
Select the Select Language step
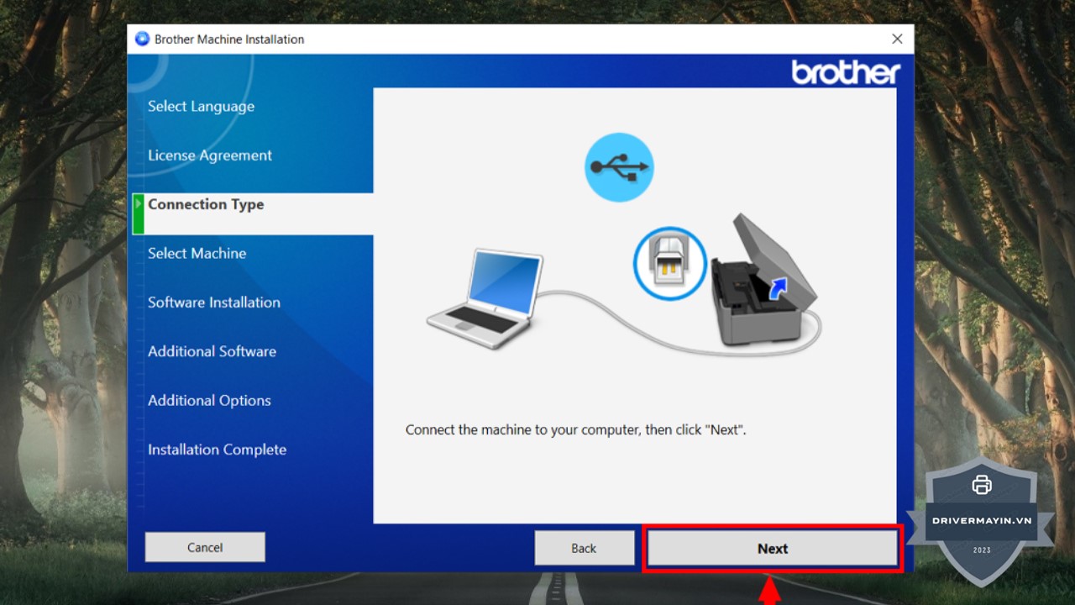(201, 107)
